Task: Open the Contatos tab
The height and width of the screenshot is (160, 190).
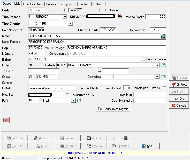Action: click(85, 4)
